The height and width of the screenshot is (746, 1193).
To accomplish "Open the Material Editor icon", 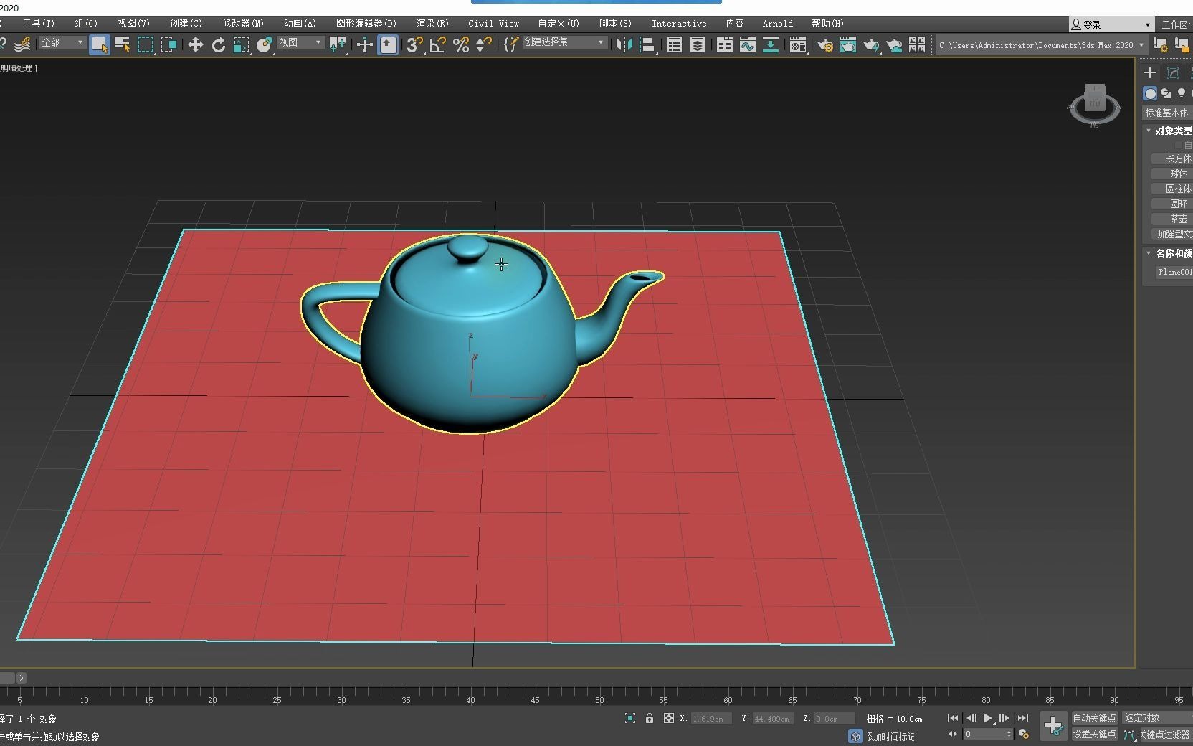I will click(797, 44).
